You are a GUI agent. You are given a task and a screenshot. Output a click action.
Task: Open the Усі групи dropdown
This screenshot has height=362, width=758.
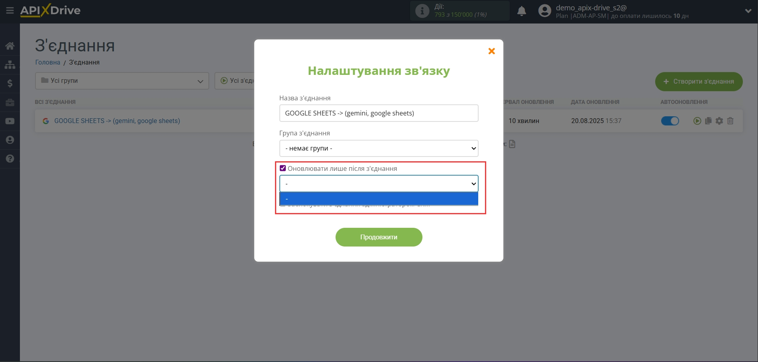coord(122,81)
